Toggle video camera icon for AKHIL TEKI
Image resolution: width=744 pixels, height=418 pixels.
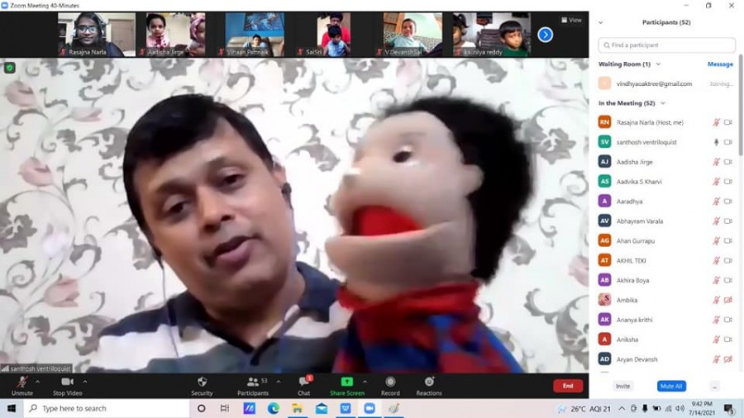pyautogui.click(x=727, y=261)
